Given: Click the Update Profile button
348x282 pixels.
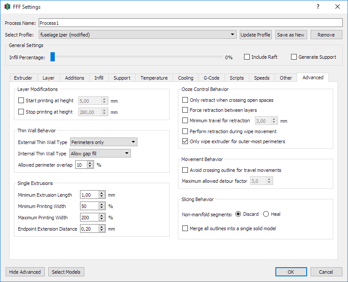Looking at the screenshot, I should click(x=255, y=35).
